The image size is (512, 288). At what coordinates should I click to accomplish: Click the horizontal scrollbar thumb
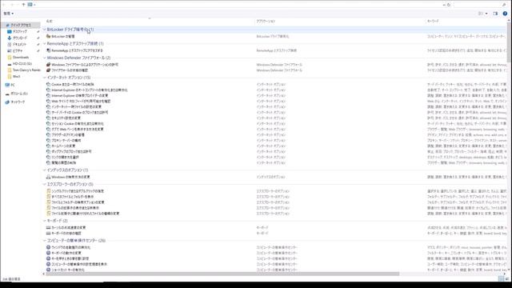point(222,274)
